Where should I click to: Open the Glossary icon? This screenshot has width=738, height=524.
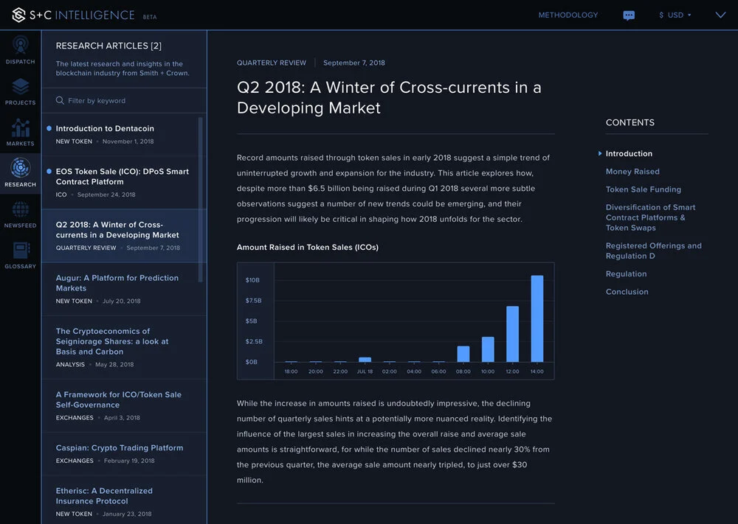click(x=20, y=251)
